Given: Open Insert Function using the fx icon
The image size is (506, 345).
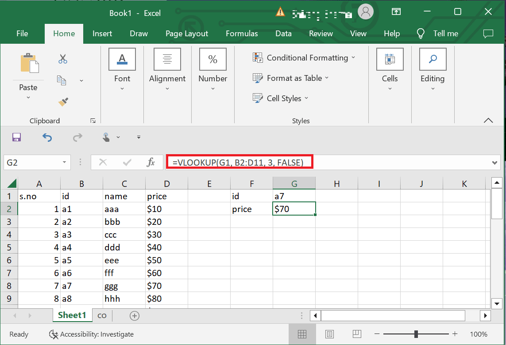Looking at the screenshot, I should tap(151, 162).
